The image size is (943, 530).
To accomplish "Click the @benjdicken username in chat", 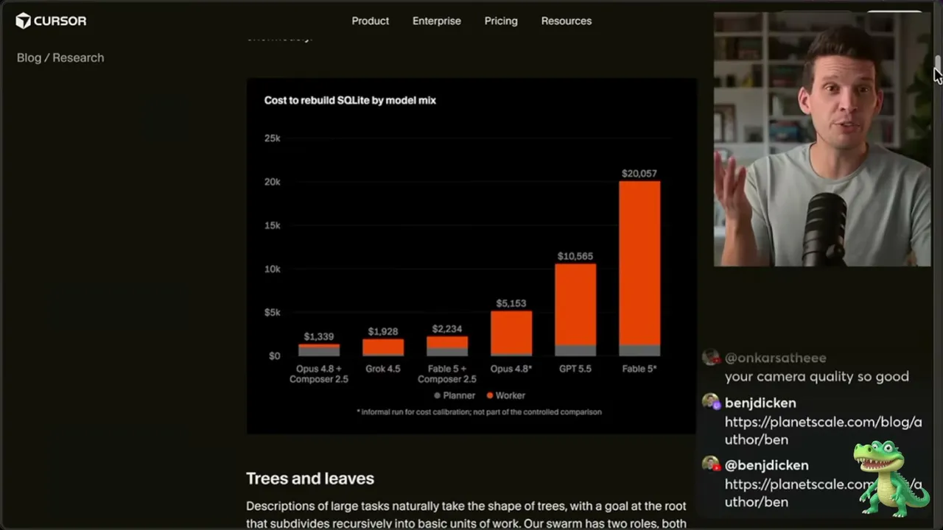I will (767, 465).
